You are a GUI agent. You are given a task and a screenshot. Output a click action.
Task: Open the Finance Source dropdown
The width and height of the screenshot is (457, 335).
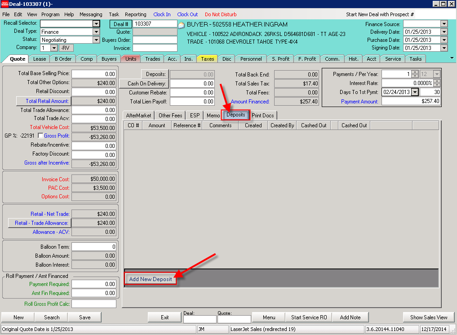point(444,24)
